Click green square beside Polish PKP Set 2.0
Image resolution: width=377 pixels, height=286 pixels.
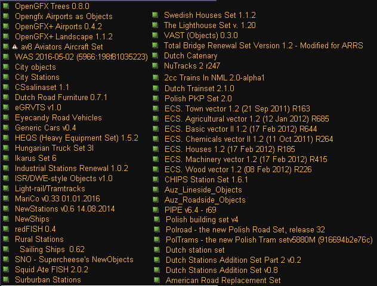(156, 98)
